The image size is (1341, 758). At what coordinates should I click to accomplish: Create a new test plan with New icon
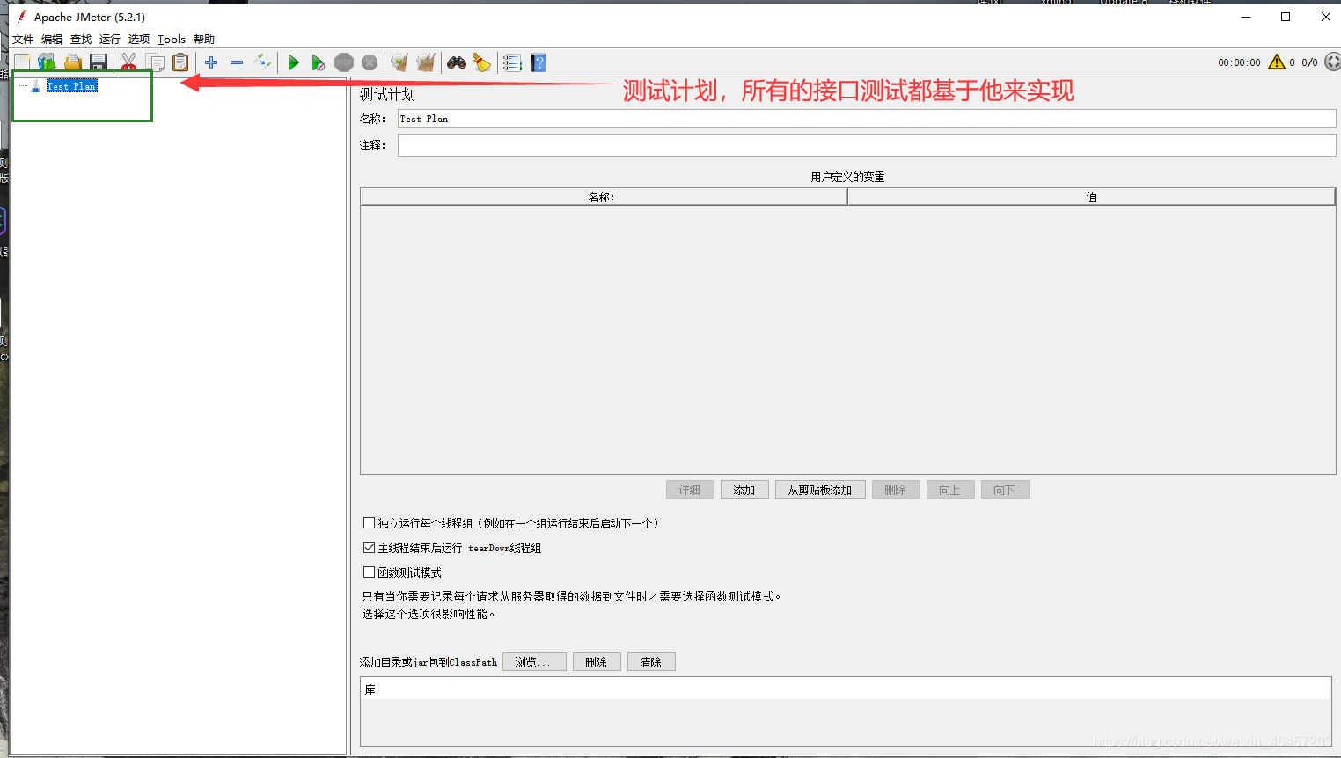(x=22, y=62)
